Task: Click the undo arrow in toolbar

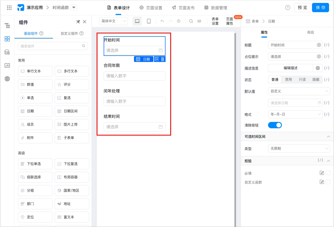Action: 162,21
